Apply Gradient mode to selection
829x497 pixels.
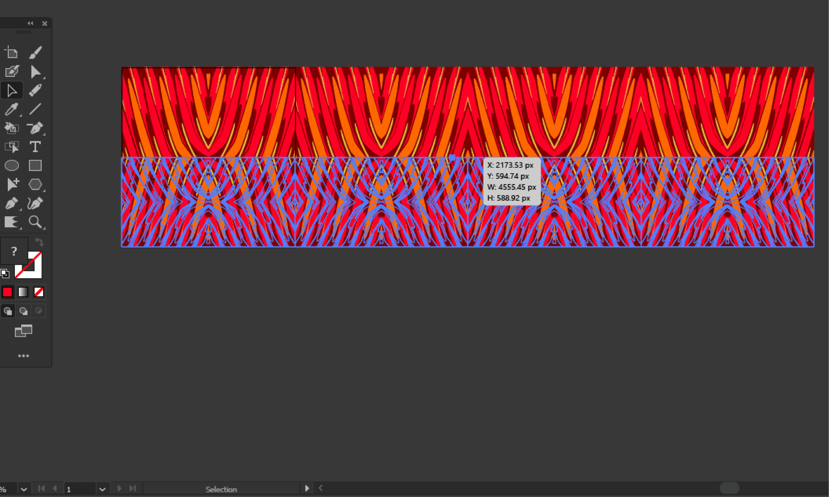[x=23, y=292]
